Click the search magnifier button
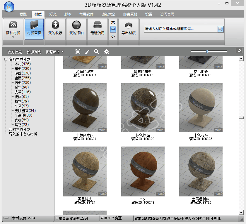246x224 pixels. [221, 29]
